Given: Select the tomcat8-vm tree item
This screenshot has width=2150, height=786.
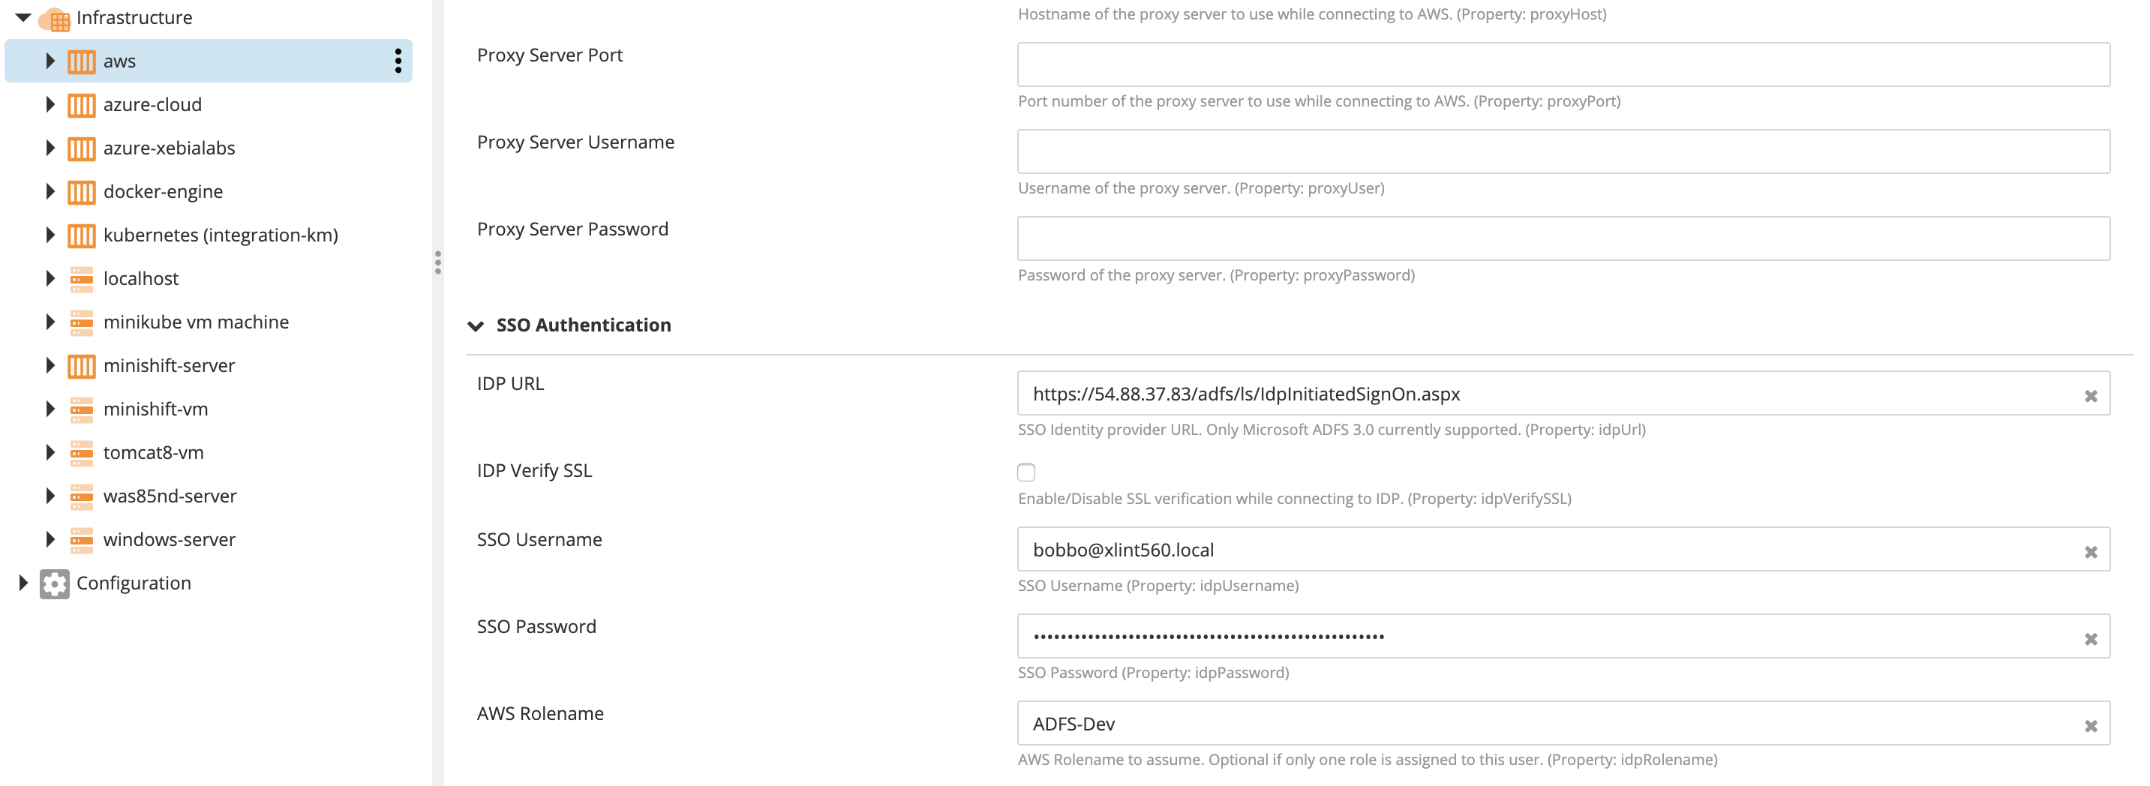Looking at the screenshot, I should click(x=154, y=453).
